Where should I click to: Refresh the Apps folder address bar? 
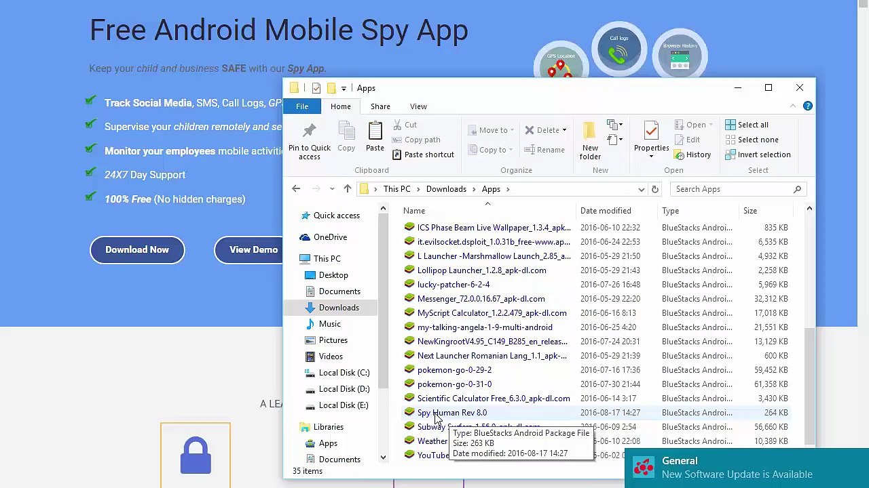(x=654, y=189)
